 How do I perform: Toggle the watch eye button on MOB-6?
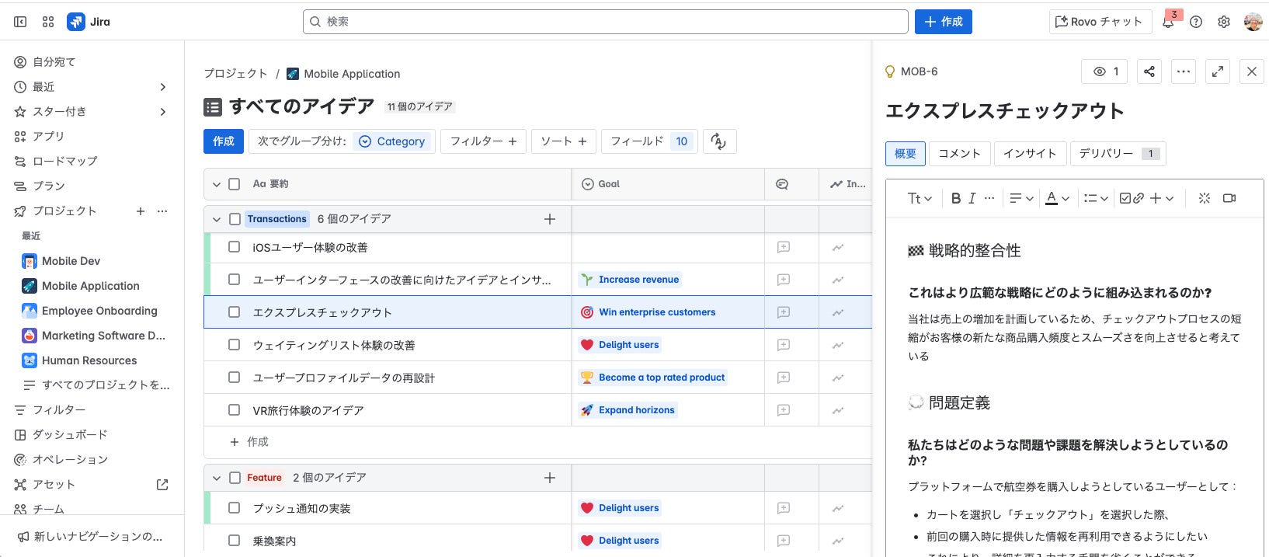1105,71
